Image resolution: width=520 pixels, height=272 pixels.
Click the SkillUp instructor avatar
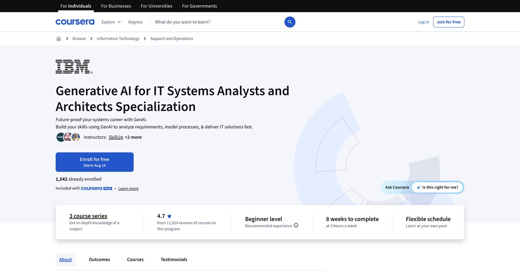coord(61,137)
